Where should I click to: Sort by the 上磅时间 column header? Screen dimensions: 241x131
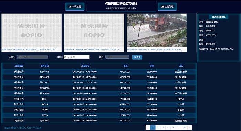85,66
